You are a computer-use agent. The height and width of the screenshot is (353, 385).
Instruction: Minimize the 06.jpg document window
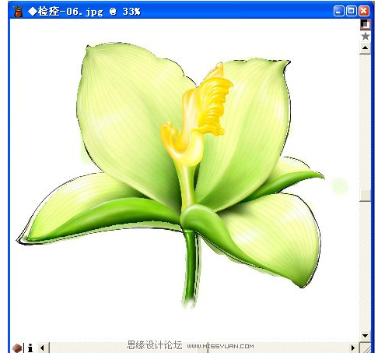[339, 11]
